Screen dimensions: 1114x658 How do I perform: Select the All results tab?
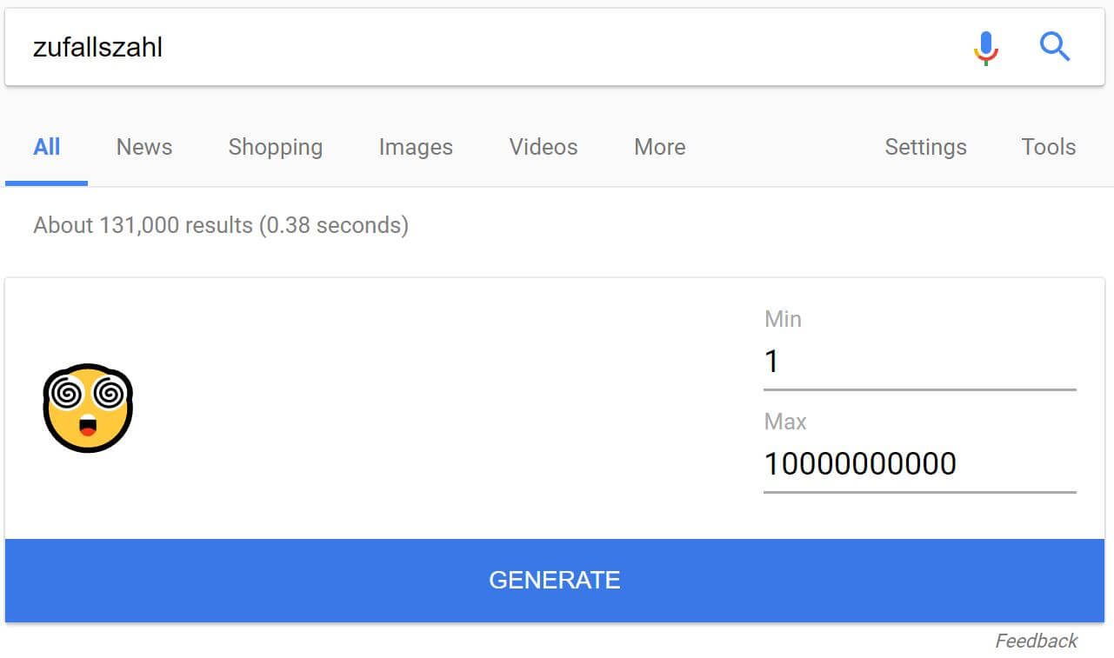(x=47, y=147)
